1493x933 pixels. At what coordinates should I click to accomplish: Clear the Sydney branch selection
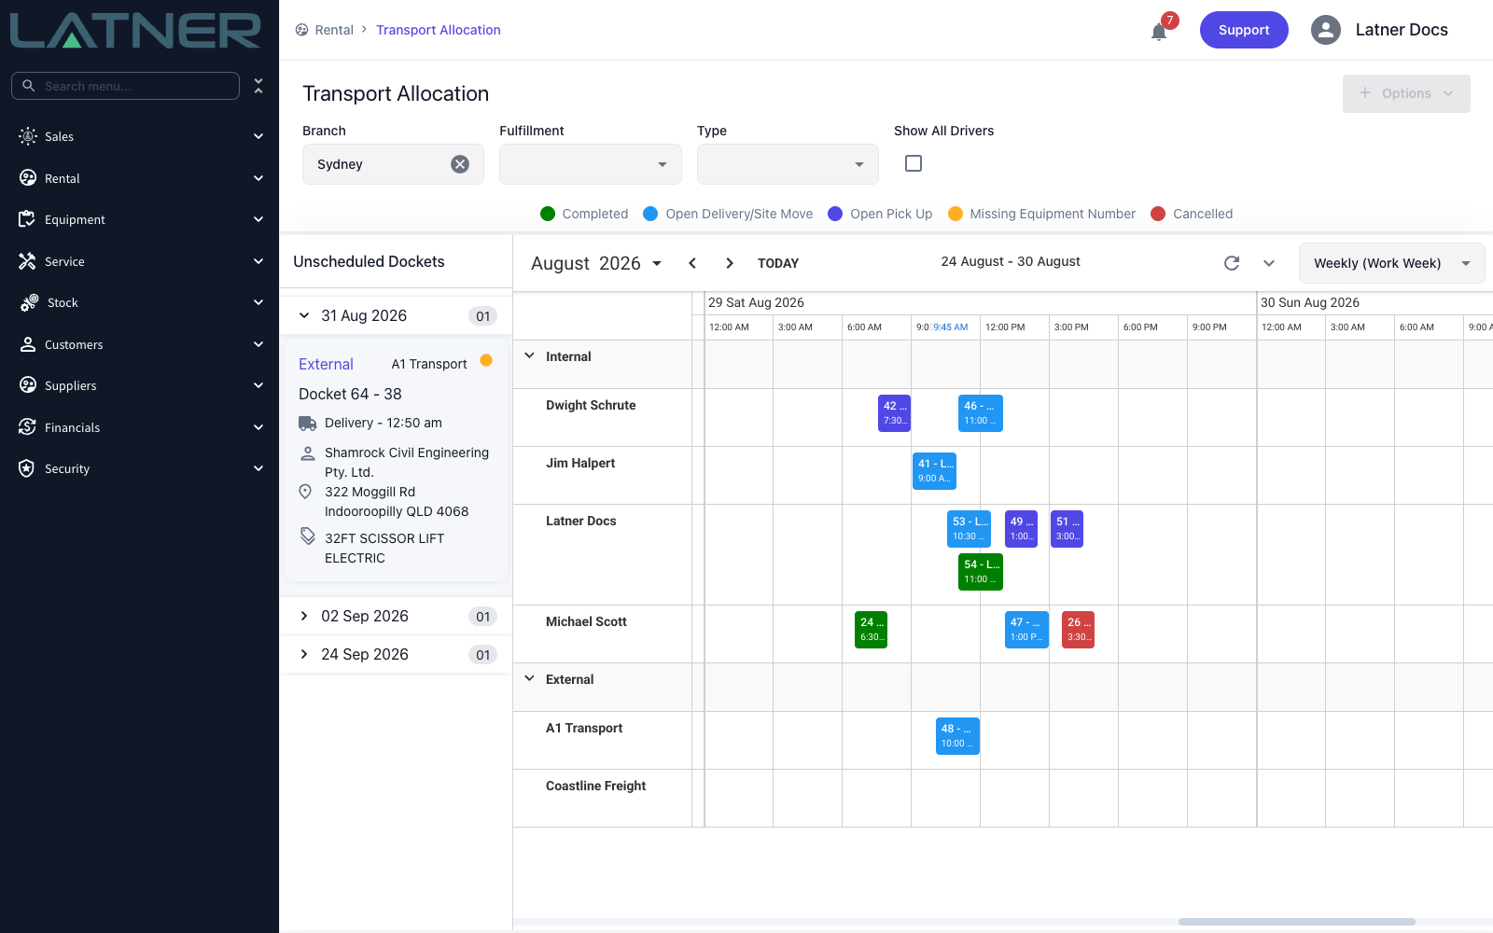click(460, 164)
